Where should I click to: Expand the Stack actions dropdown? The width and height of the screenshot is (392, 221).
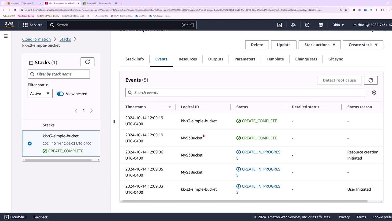point(319,45)
